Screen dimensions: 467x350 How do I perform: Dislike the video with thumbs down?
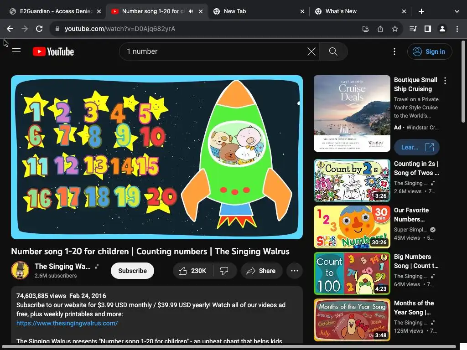[x=224, y=271]
